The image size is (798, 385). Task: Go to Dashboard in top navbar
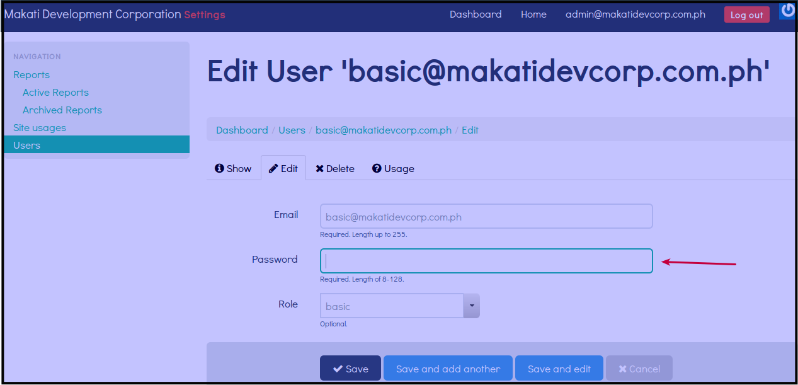(476, 14)
